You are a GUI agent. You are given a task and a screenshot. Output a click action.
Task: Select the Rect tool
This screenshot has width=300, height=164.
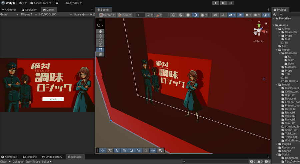(x=100, y=50)
